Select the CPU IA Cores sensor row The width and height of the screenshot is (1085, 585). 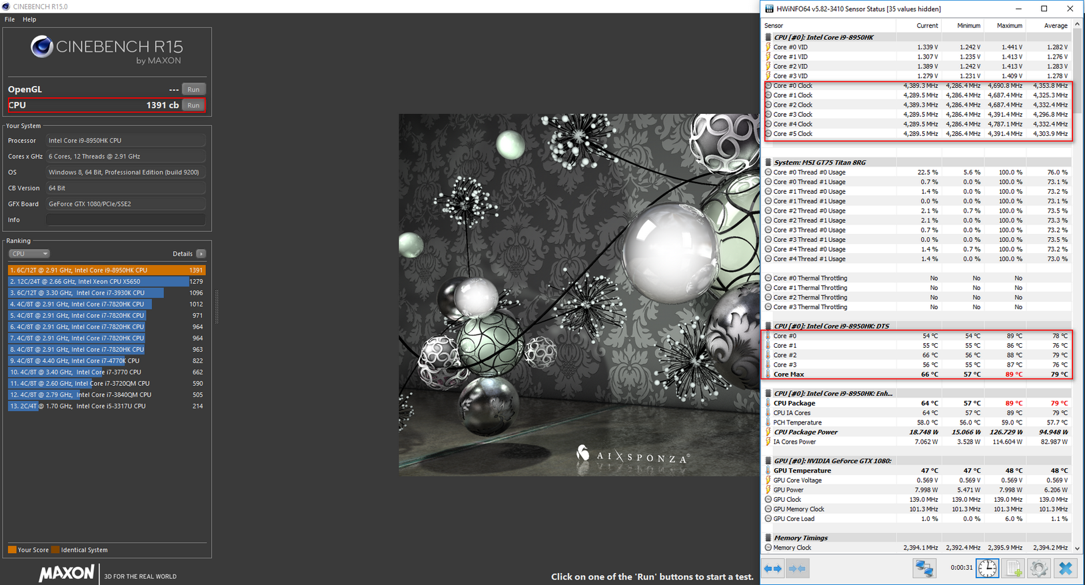pos(917,412)
